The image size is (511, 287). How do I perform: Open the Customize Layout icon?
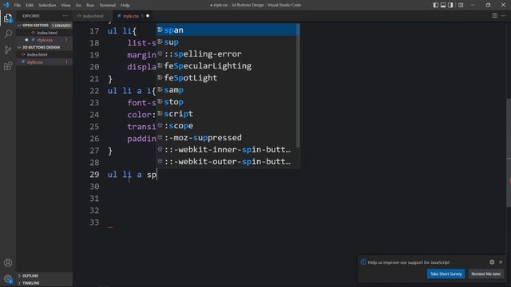[x=461, y=5]
